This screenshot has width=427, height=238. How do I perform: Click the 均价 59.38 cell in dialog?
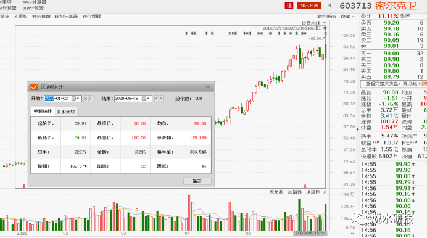coord(200,123)
